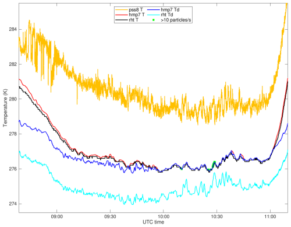Click the 278 y-axis tick label

pos(13,134)
